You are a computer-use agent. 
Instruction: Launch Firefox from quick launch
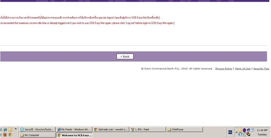(5, 135)
